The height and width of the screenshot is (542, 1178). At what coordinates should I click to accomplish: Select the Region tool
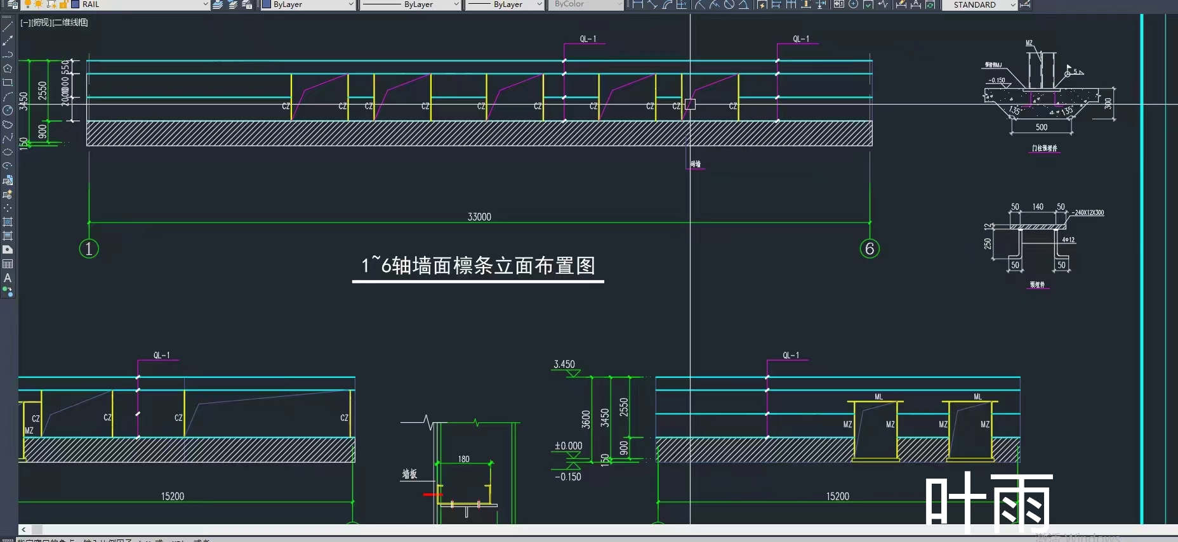8,250
